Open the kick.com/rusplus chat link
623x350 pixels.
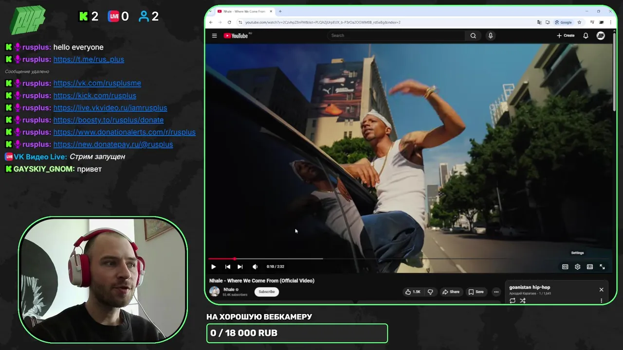tap(95, 96)
